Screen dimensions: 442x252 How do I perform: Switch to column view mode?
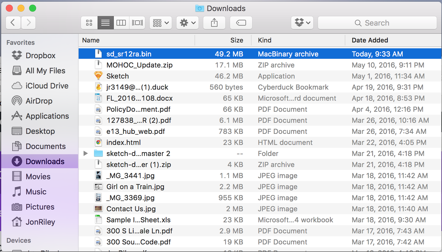pos(121,23)
